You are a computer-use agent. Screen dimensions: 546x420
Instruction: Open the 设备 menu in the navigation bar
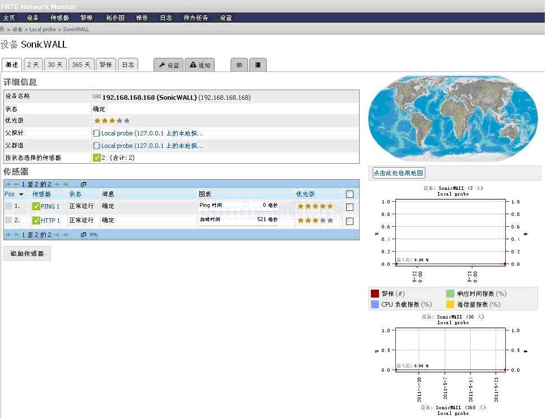point(33,18)
